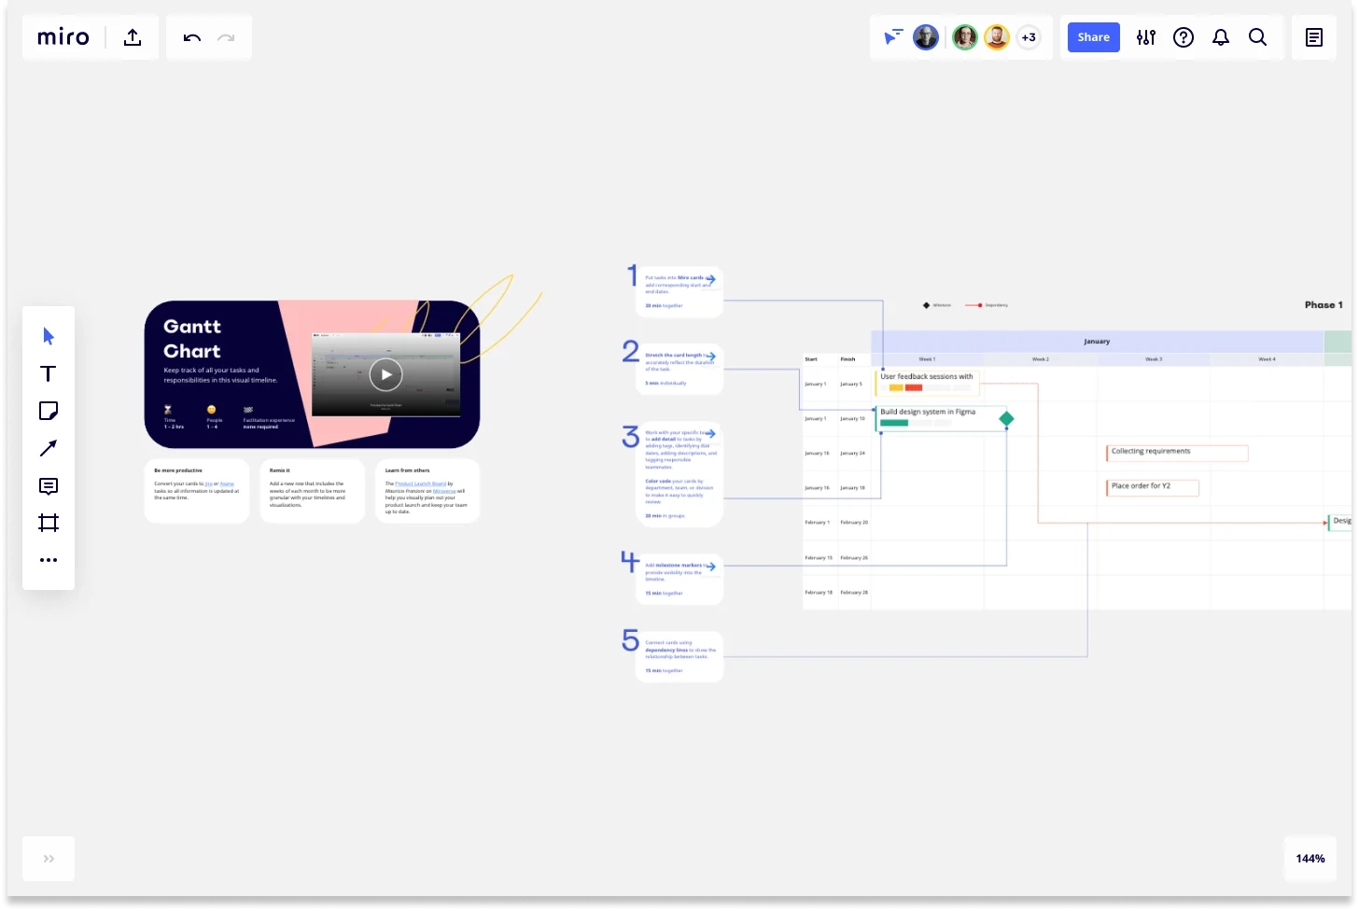Collapse the left toolbar with double chevrons
The height and width of the screenshot is (911, 1359).
[x=48, y=859]
